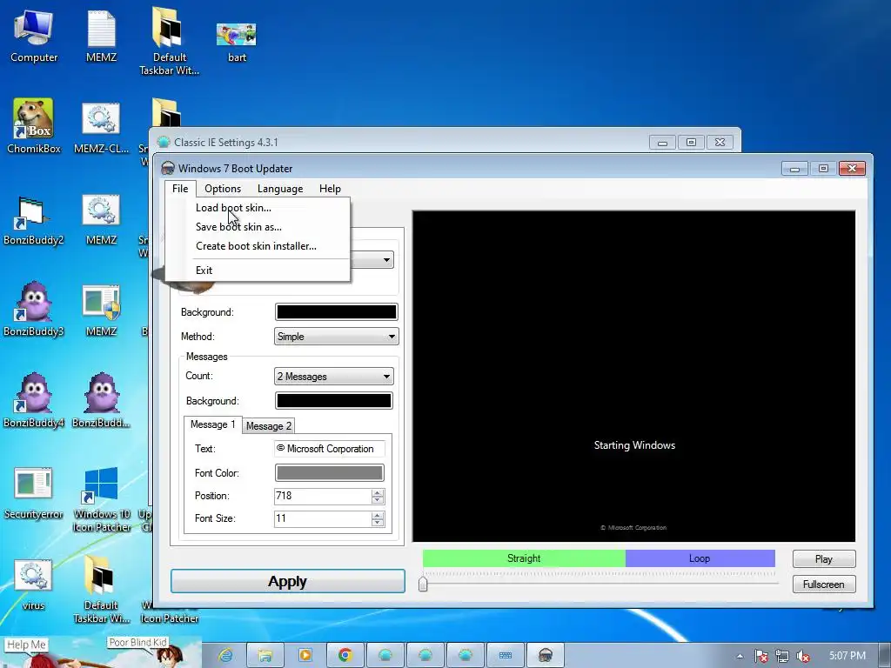Image resolution: width=891 pixels, height=668 pixels.
Task: Click the message Text field
Action: coord(329,449)
